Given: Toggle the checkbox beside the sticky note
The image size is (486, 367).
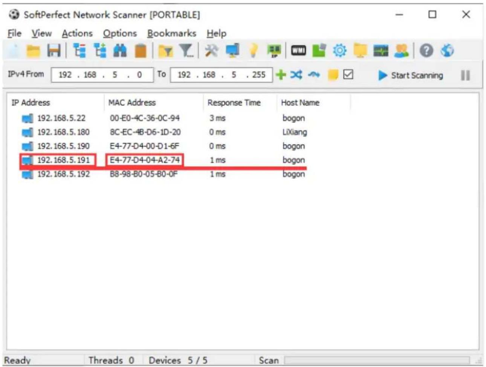Looking at the screenshot, I should point(348,75).
